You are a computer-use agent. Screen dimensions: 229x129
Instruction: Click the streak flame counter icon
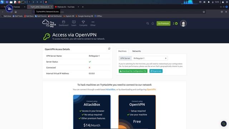tap(175, 24)
